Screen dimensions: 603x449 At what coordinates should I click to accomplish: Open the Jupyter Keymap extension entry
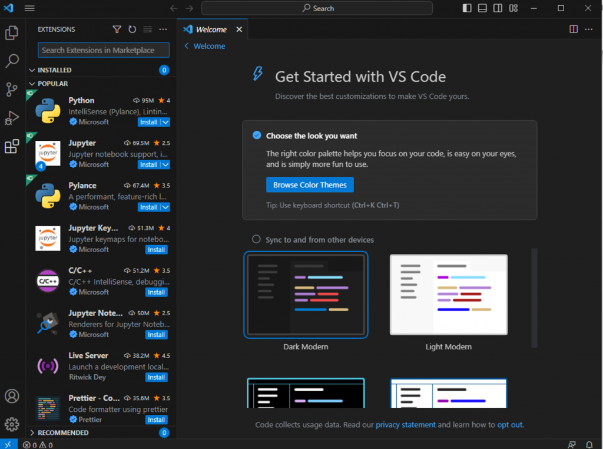[101, 239]
